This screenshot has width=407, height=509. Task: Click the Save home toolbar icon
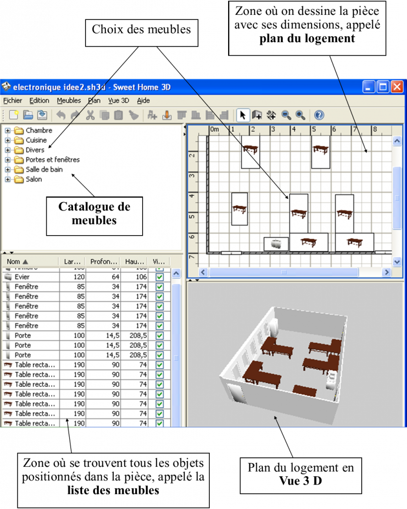[42, 115]
